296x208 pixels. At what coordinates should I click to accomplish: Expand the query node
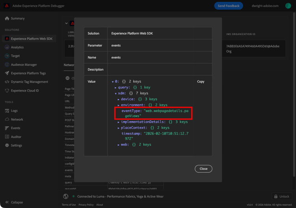[x=116, y=87]
